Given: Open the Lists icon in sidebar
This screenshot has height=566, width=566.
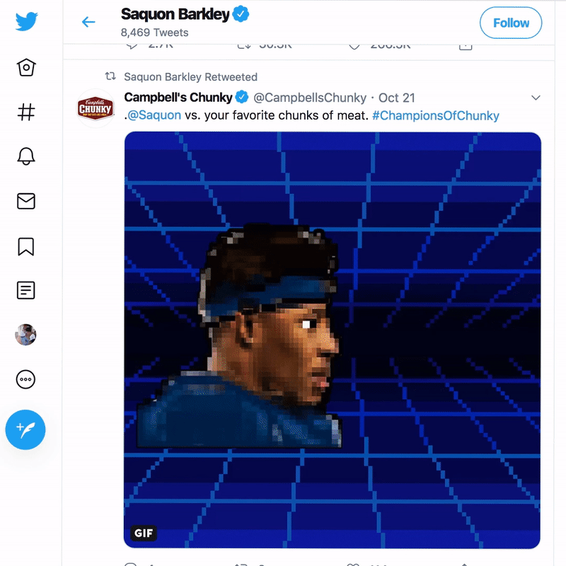Looking at the screenshot, I should point(26,290).
